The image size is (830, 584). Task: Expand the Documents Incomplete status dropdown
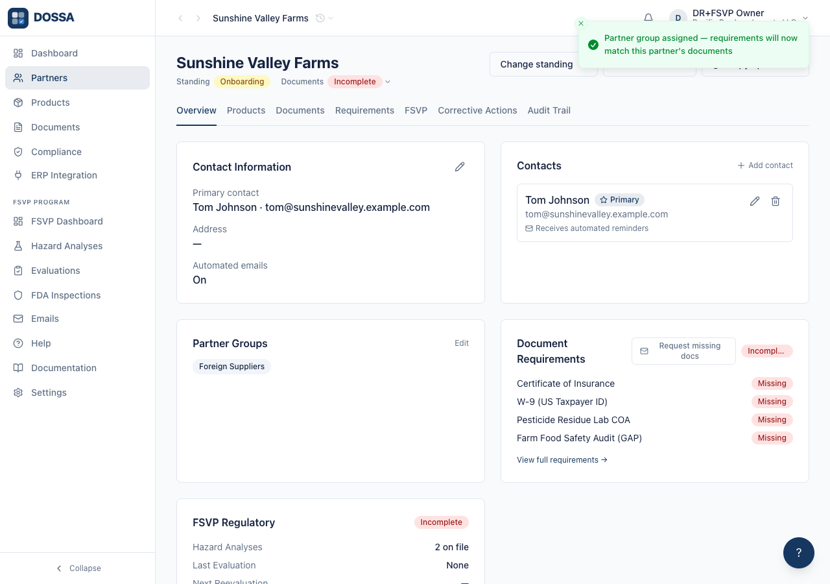388,82
